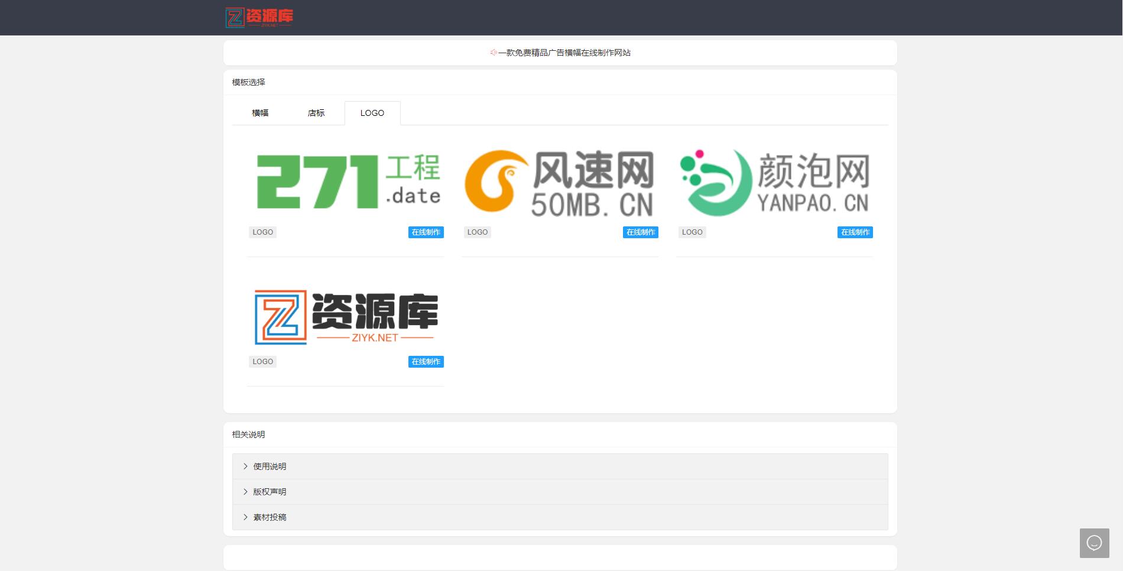1123x571 pixels.
Task: Click the LOGO tag under 风速网
Action: [477, 232]
